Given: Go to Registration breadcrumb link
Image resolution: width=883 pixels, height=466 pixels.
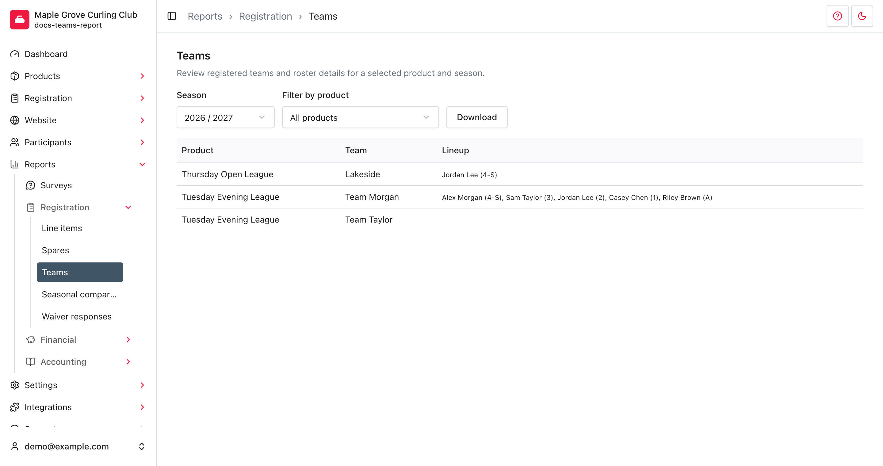Looking at the screenshot, I should tap(265, 16).
